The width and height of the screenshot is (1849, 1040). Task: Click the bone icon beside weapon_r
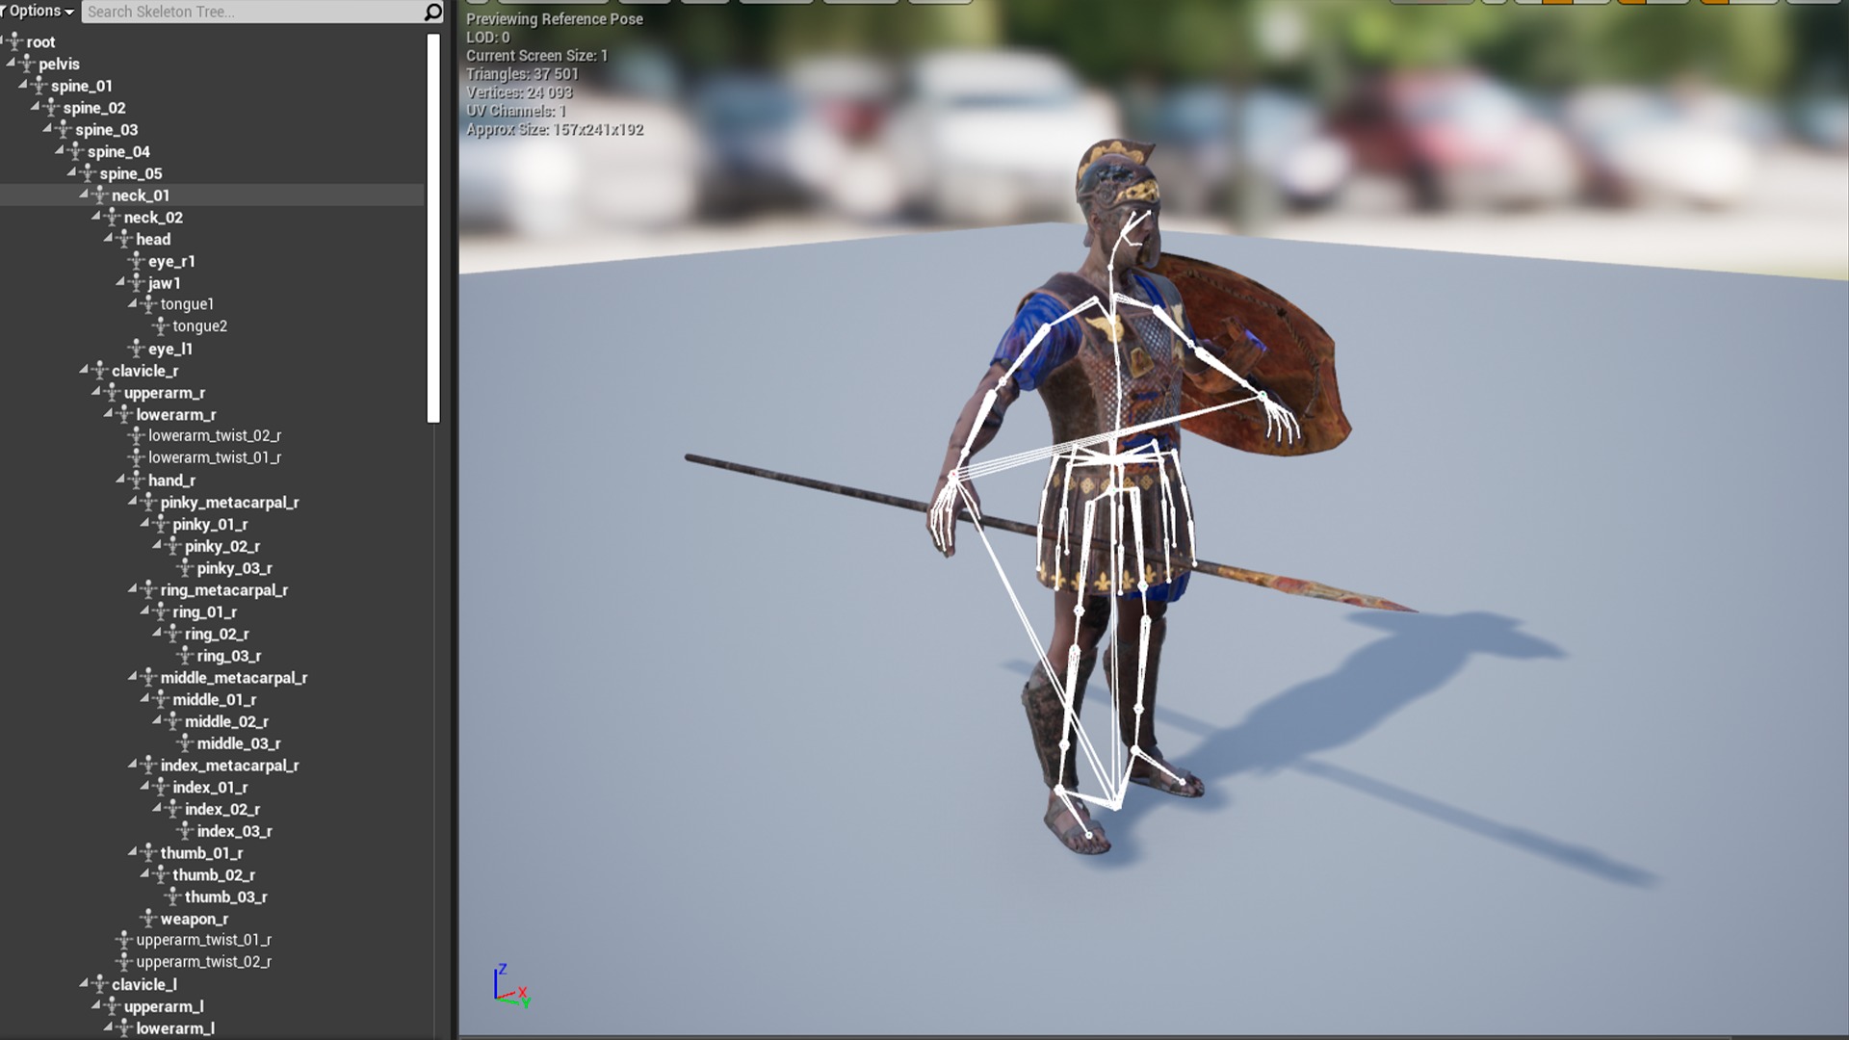pyautogui.click(x=149, y=919)
